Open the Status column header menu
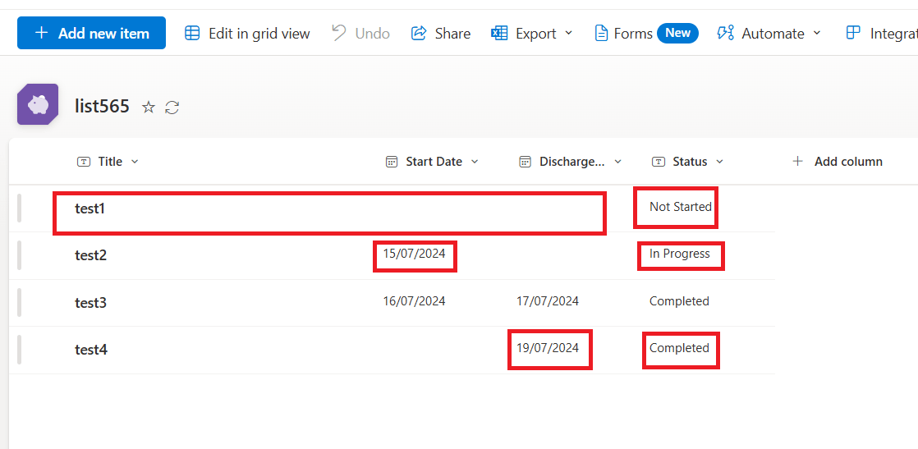 (688, 162)
